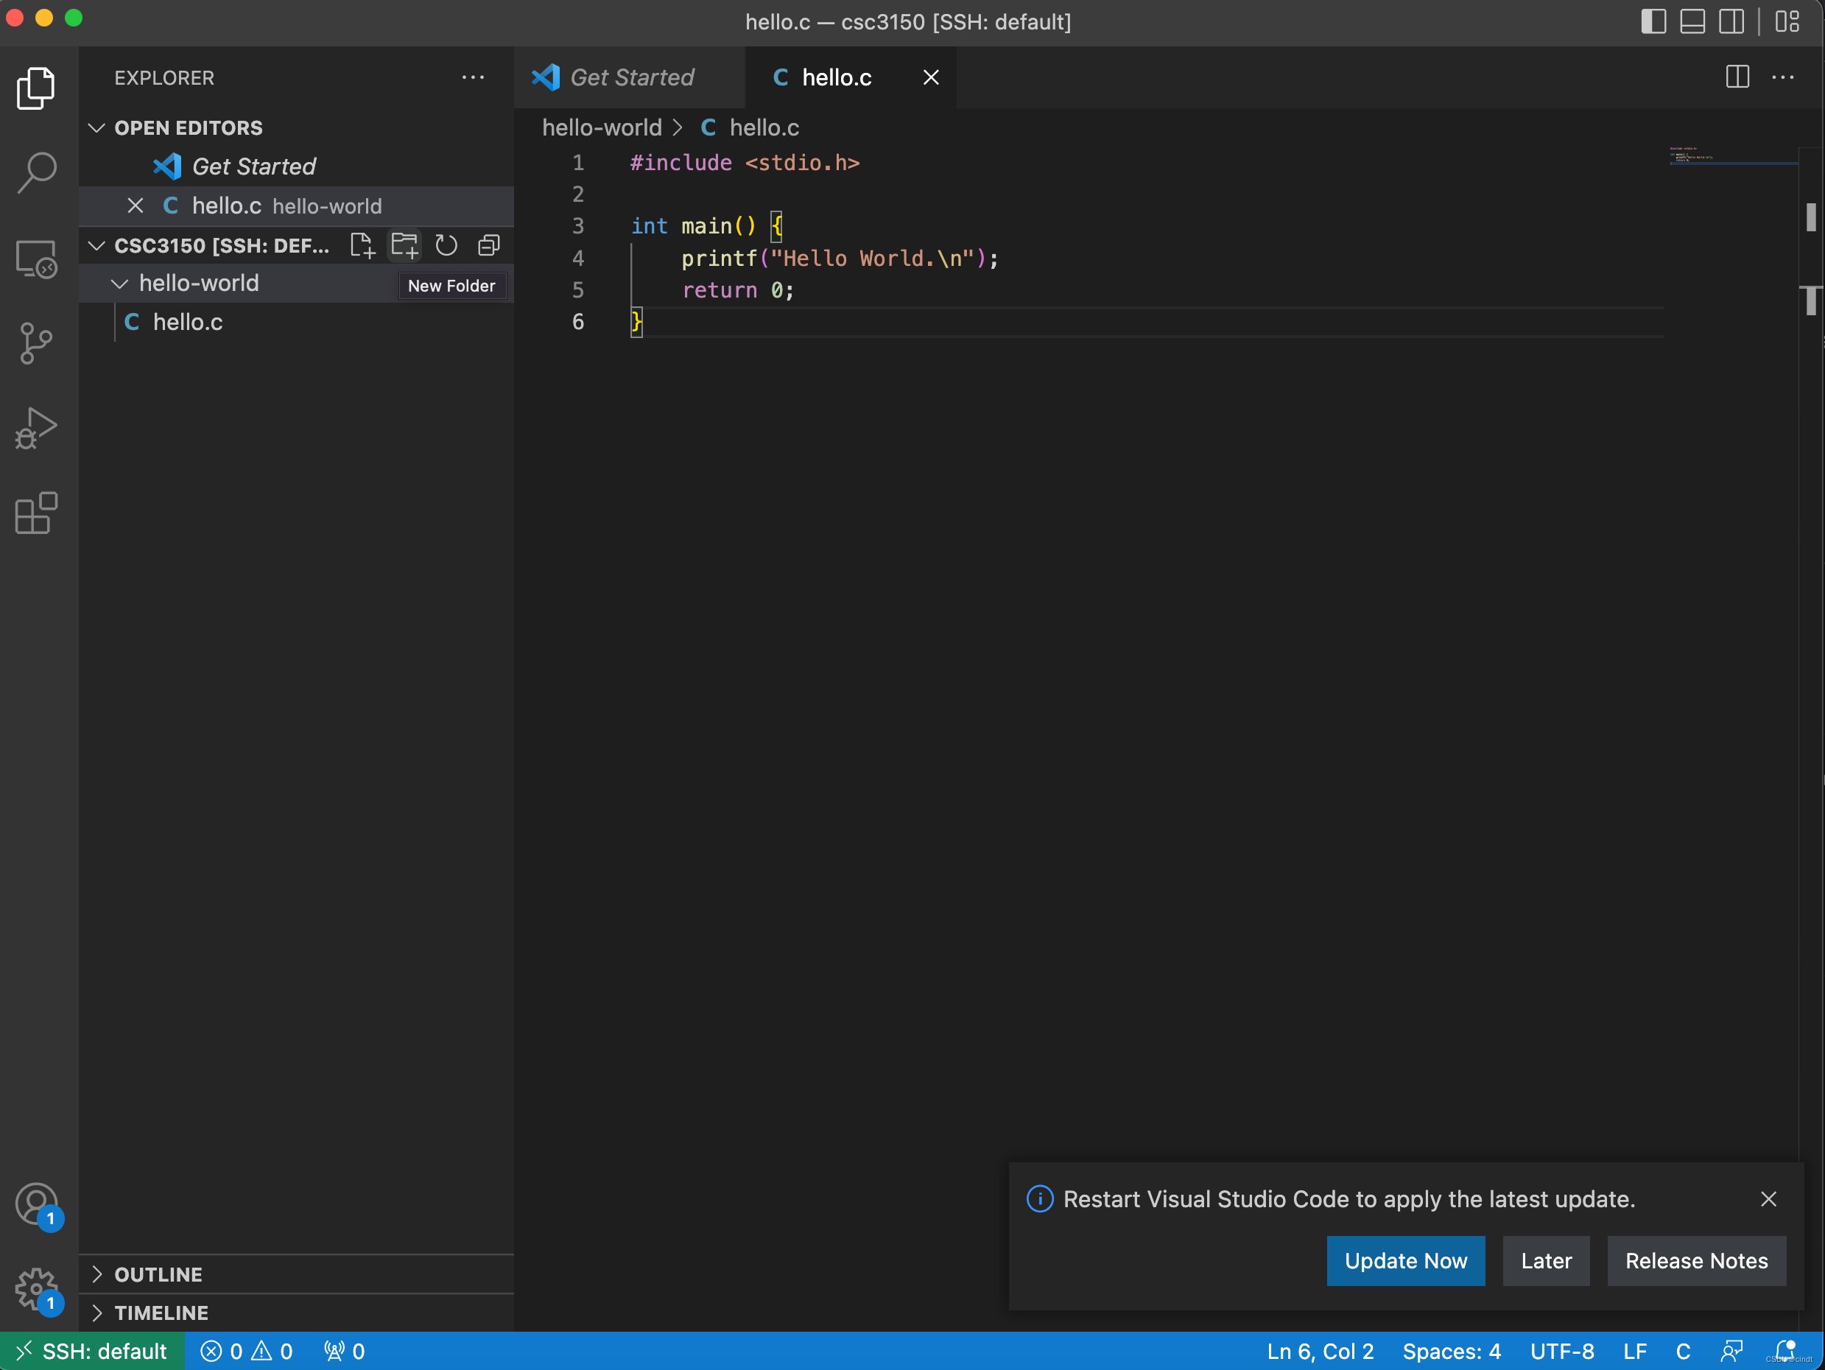Screen dimensions: 1825x1370
Task: Open the Extensions view
Action: point(36,513)
